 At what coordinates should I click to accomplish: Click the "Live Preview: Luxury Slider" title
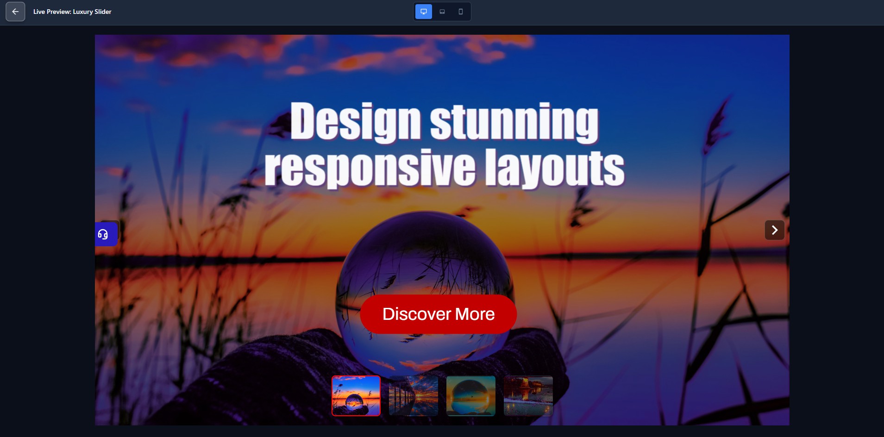72,12
